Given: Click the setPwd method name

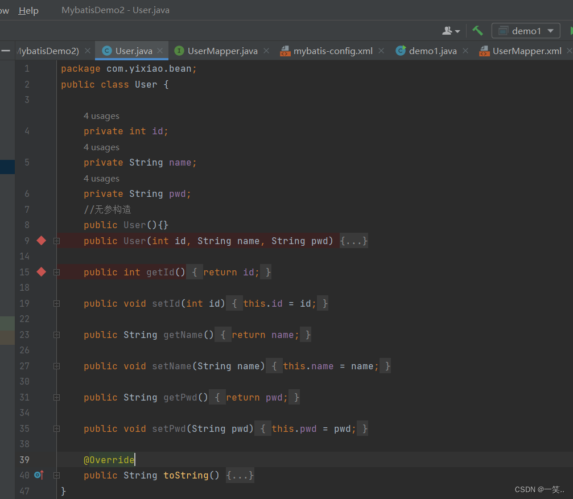Looking at the screenshot, I should [169, 429].
